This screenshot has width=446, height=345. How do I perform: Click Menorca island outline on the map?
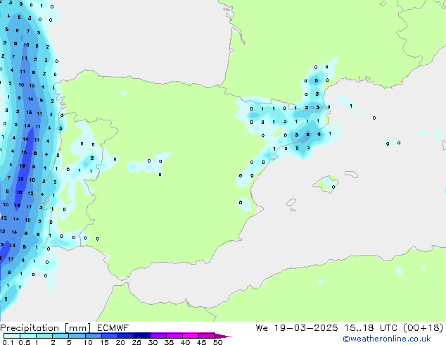tap(352, 174)
